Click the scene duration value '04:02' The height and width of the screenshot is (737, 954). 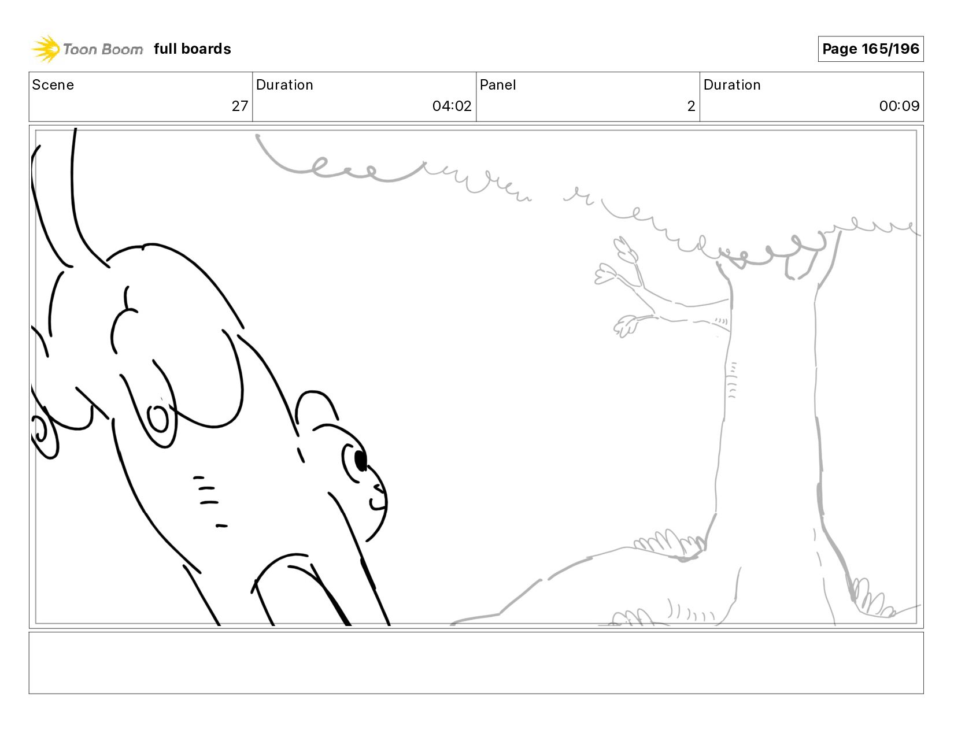pyautogui.click(x=452, y=106)
